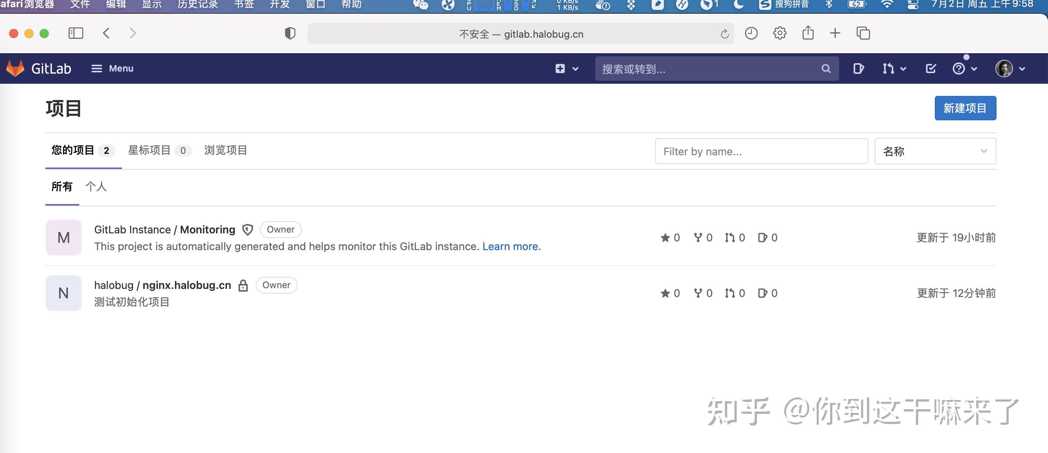Click your user avatar in the navbar

pos(1004,68)
